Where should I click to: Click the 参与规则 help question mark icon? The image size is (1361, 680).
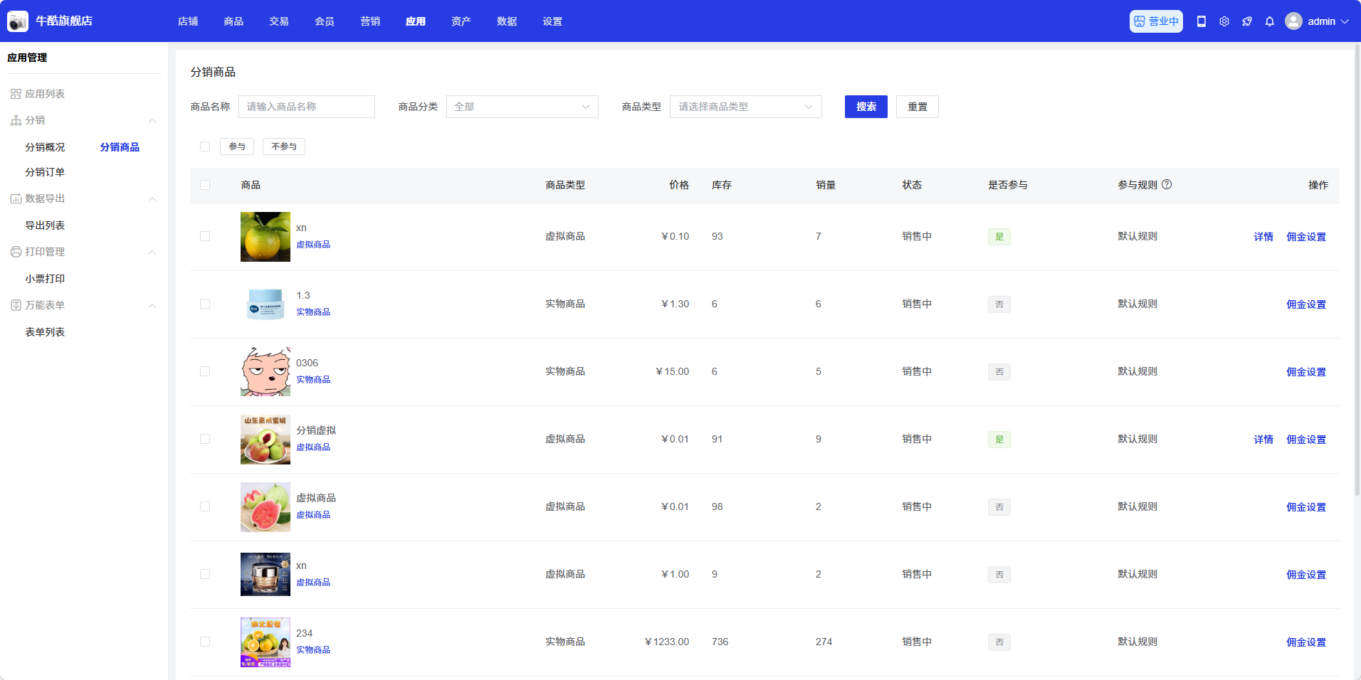click(1167, 184)
